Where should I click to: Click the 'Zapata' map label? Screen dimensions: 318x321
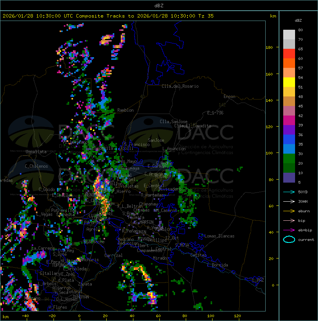click(85, 284)
